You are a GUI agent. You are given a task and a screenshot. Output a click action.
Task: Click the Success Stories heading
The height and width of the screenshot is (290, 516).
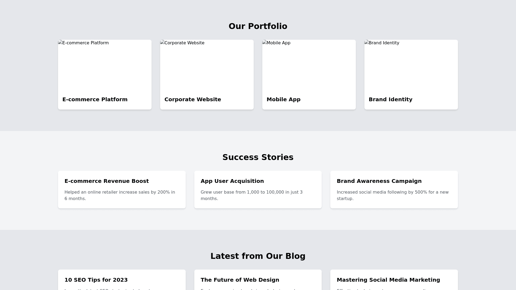(x=258, y=157)
